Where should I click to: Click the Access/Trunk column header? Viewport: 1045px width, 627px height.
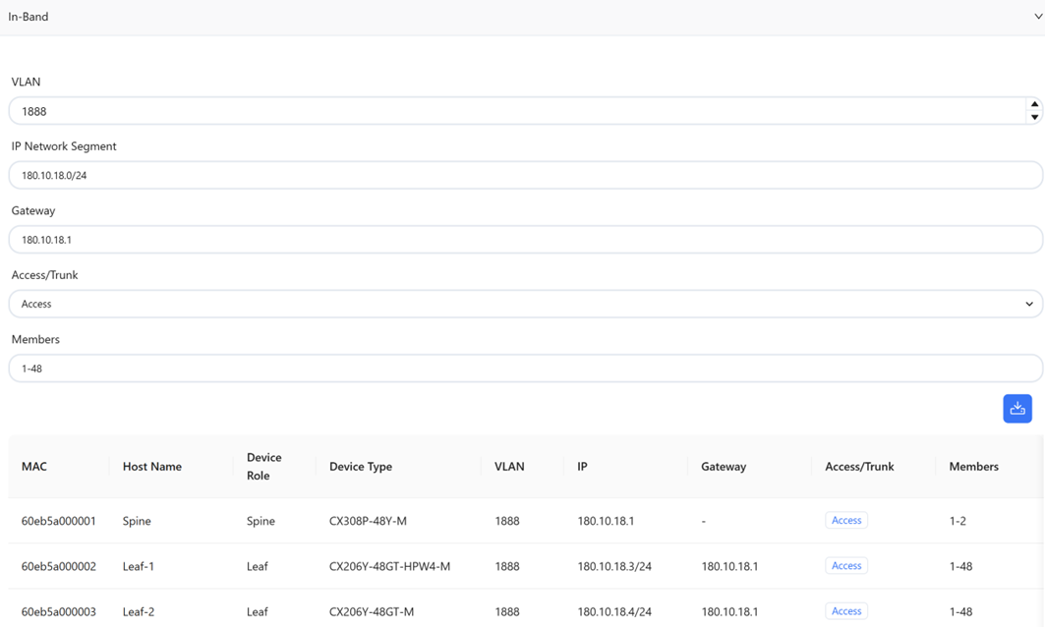(x=859, y=467)
